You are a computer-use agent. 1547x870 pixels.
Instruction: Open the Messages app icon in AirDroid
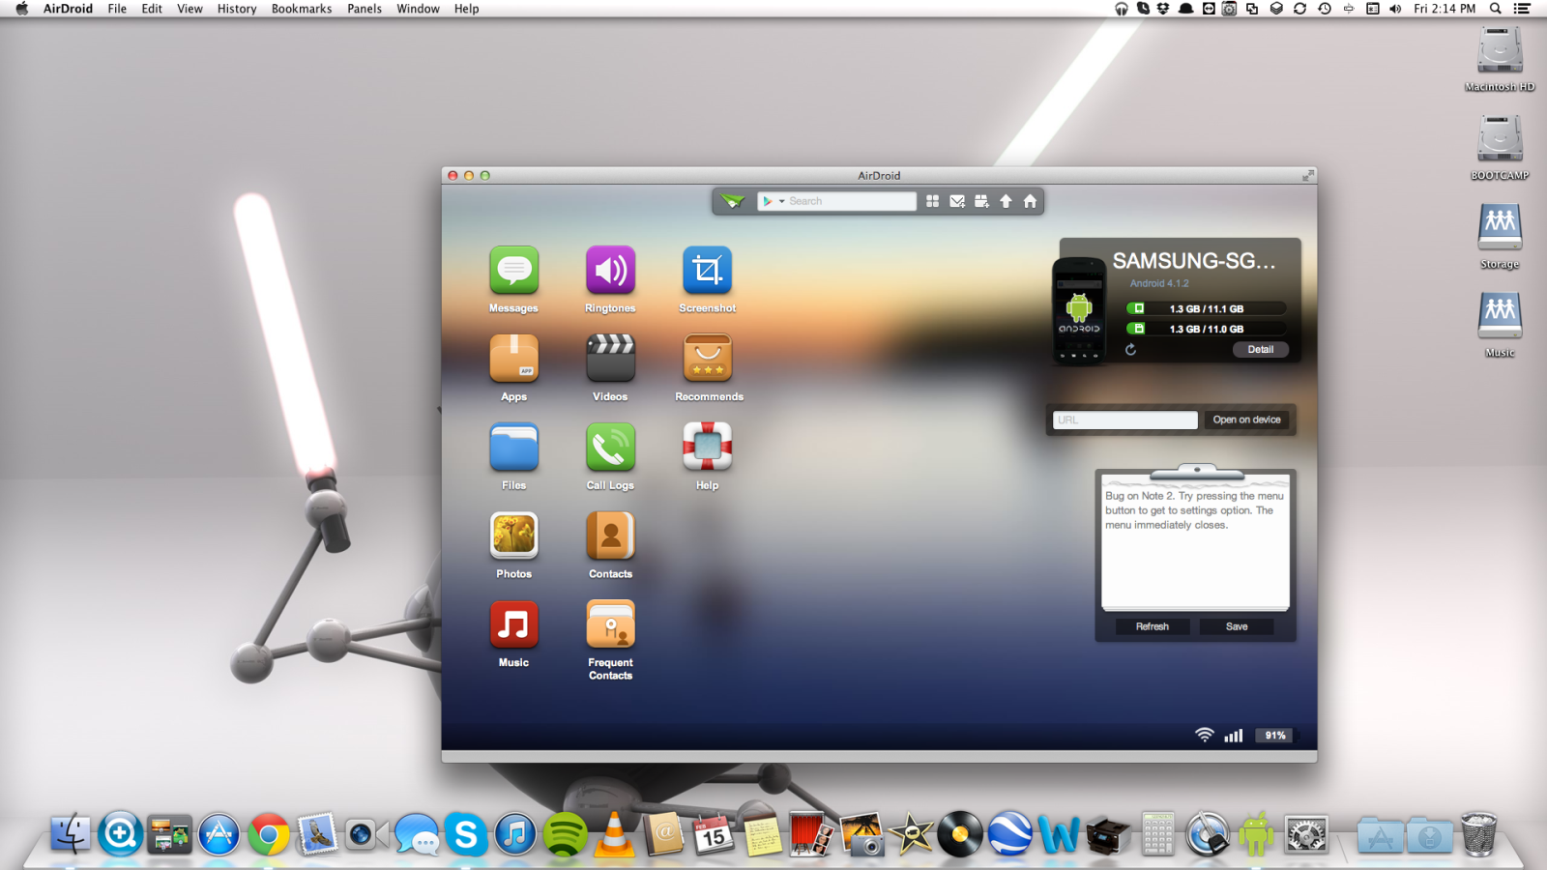(x=513, y=270)
